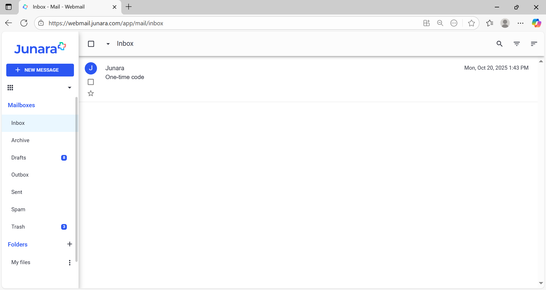546x290 pixels.
Task: Zoom out using the magnifier icon
Action: (x=440, y=23)
